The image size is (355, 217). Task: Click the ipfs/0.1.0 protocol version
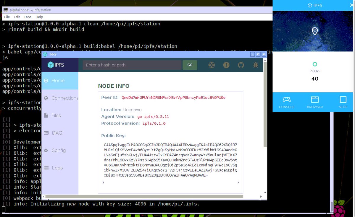click(x=154, y=123)
